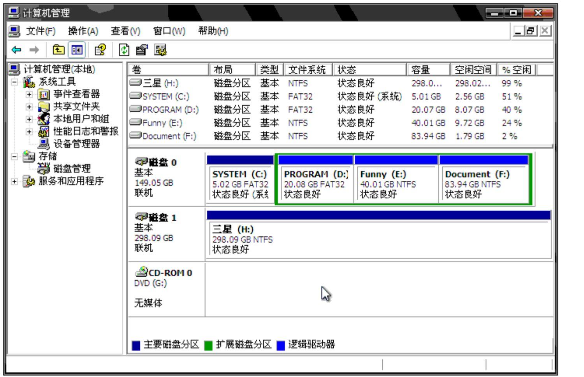Toggle the show/hide console tree button
This screenshot has width=584, height=377.
(76, 50)
